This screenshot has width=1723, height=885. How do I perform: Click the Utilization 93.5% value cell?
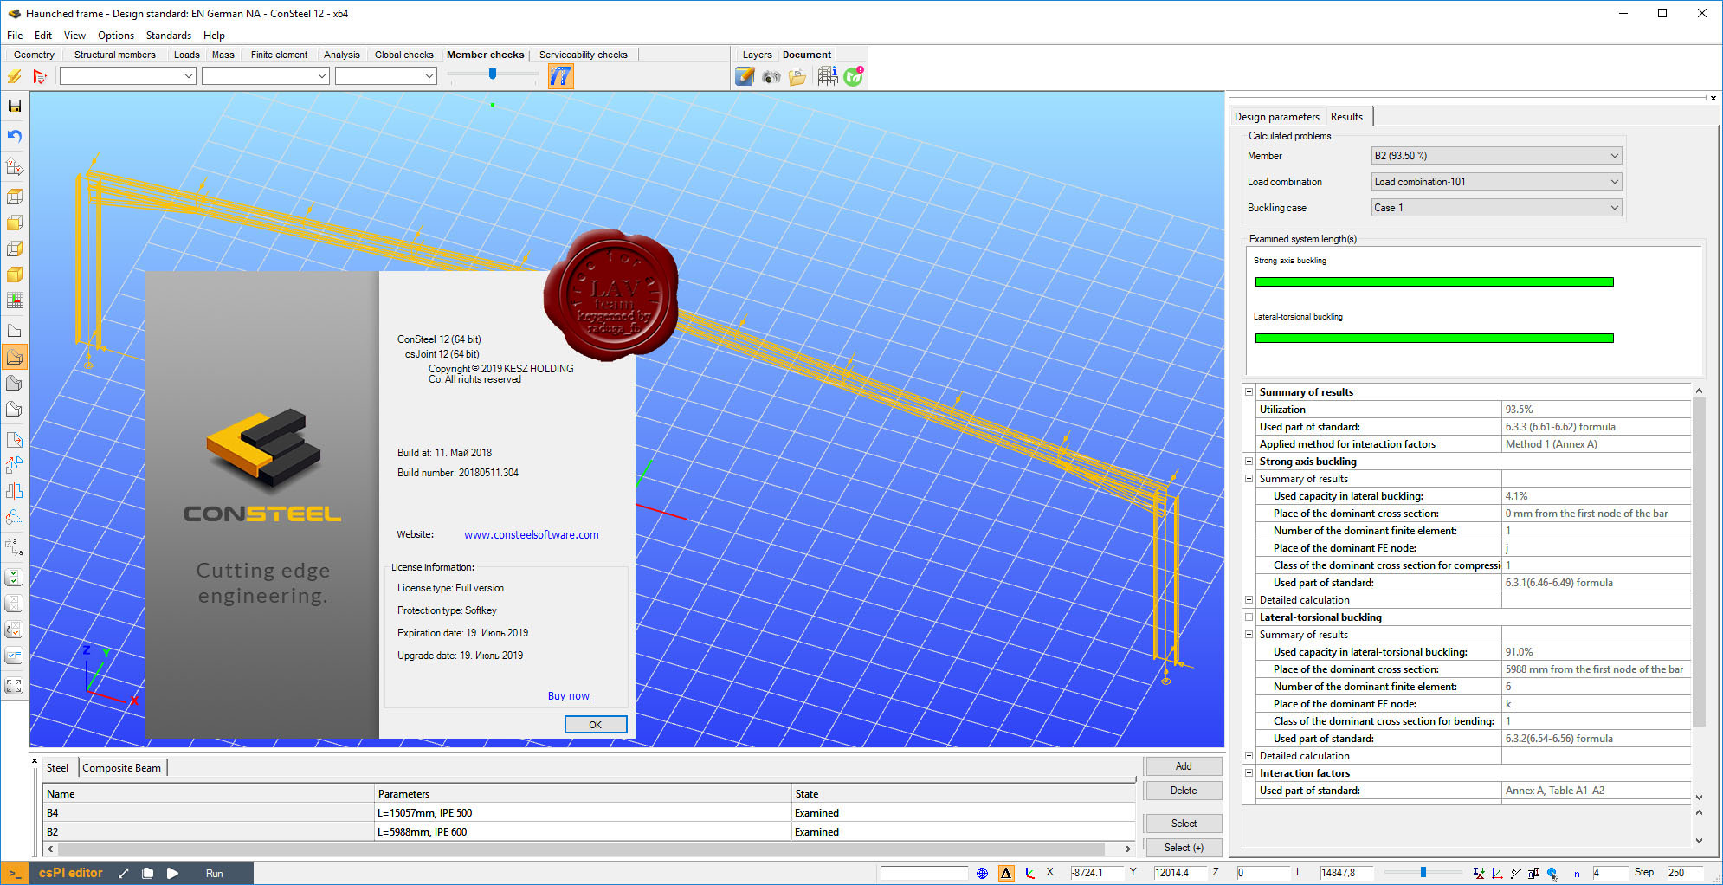point(1596,410)
